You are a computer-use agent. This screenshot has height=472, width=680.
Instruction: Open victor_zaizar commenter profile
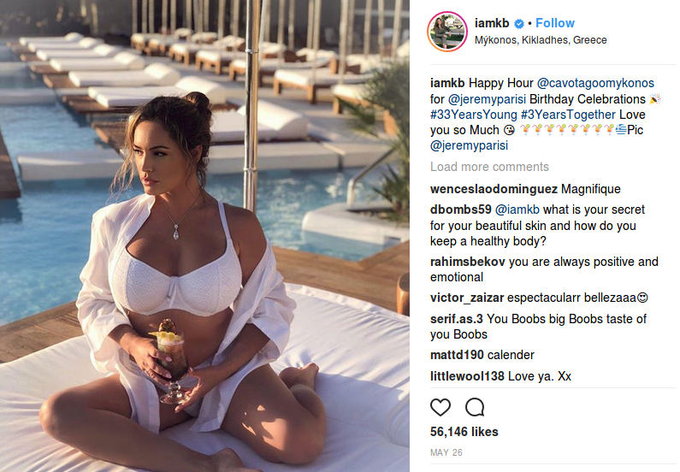point(467,298)
